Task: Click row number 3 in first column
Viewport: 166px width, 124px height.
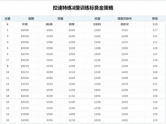Action: point(8,36)
